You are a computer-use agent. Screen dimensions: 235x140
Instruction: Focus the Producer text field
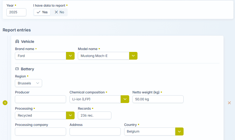click(x=40, y=99)
